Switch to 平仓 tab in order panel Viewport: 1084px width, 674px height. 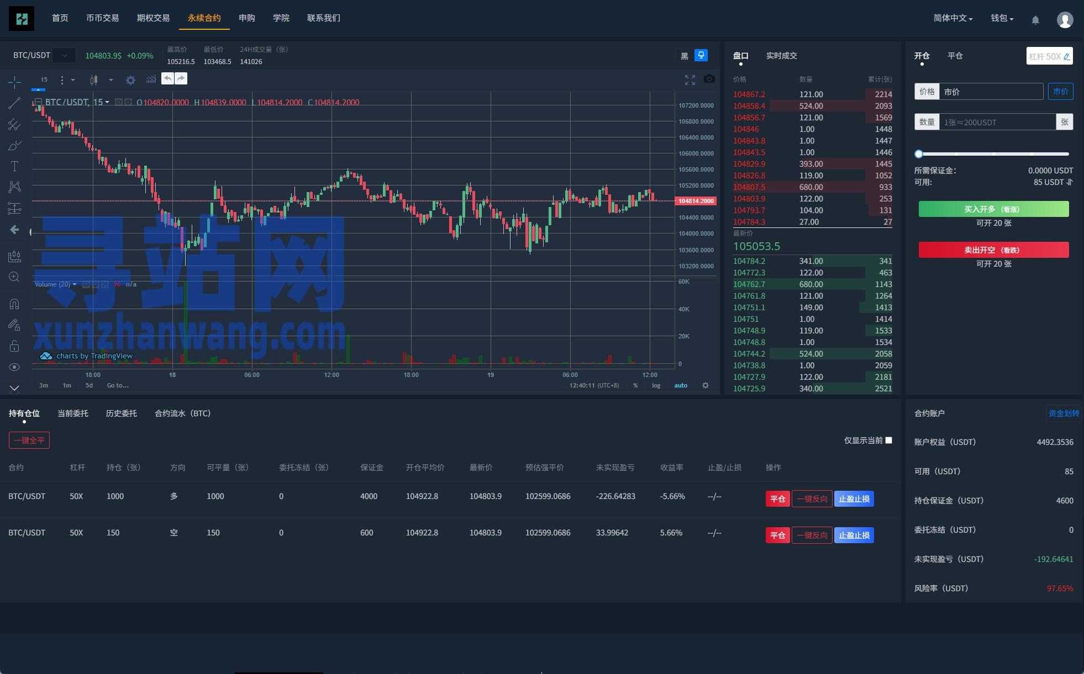coord(955,56)
